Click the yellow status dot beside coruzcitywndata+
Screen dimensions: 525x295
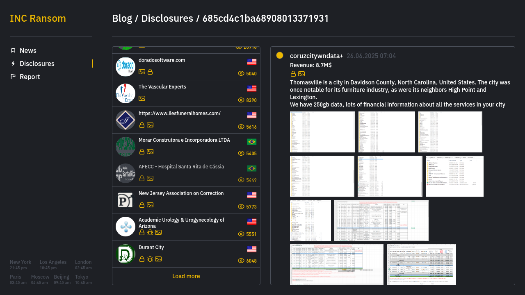pos(280,55)
